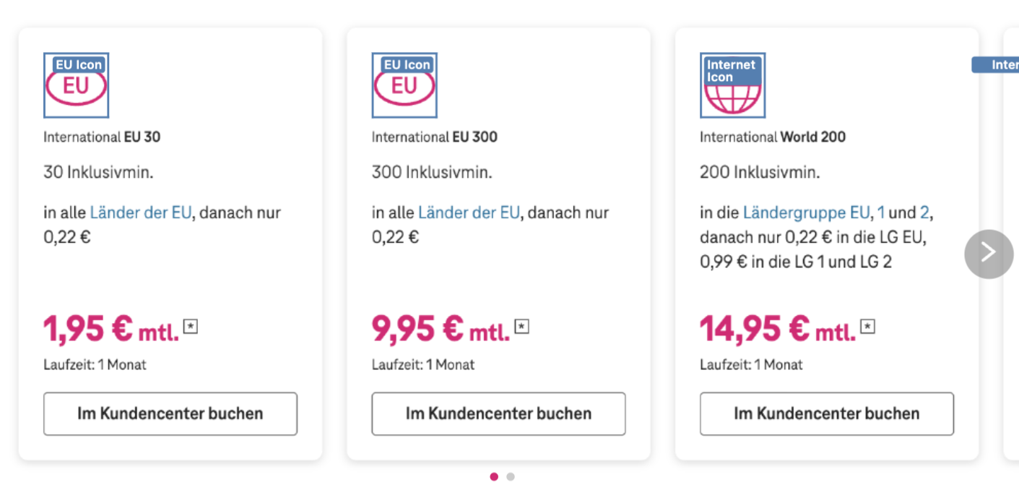Book International EU 300 in Kundencenter
Screen dimensions: 1019x498
[498, 414]
